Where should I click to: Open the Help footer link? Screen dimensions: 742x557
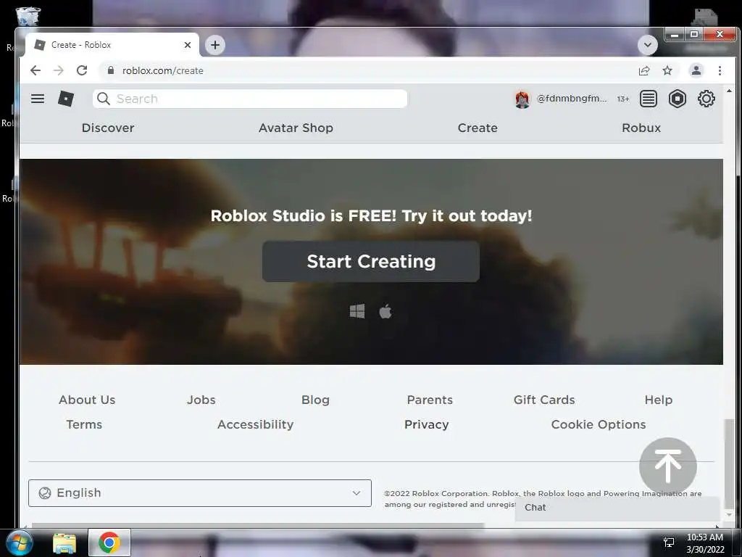click(x=658, y=400)
